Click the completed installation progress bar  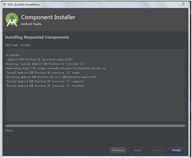(x=95, y=126)
